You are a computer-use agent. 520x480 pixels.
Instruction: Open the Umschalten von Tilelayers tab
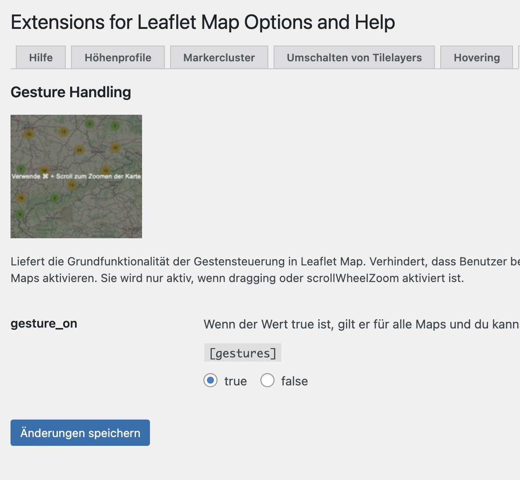(x=354, y=58)
